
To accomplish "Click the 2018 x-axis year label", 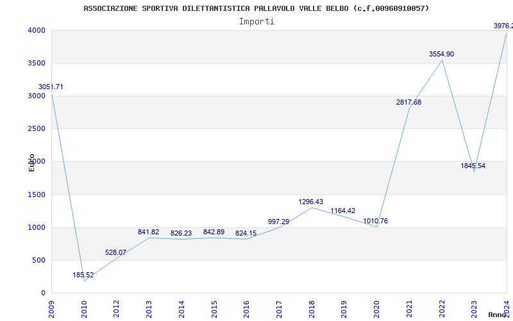I will tap(312, 309).
